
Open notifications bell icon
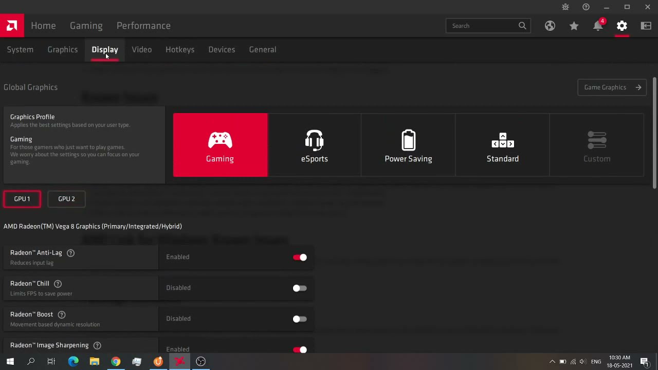[x=598, y=26]
